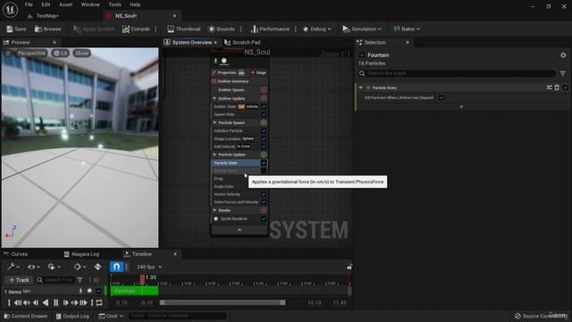Image resolution: width=572 pixels, height=322 pixels.
Task: Open the Output Log
Action: click(x=72, y=316)
